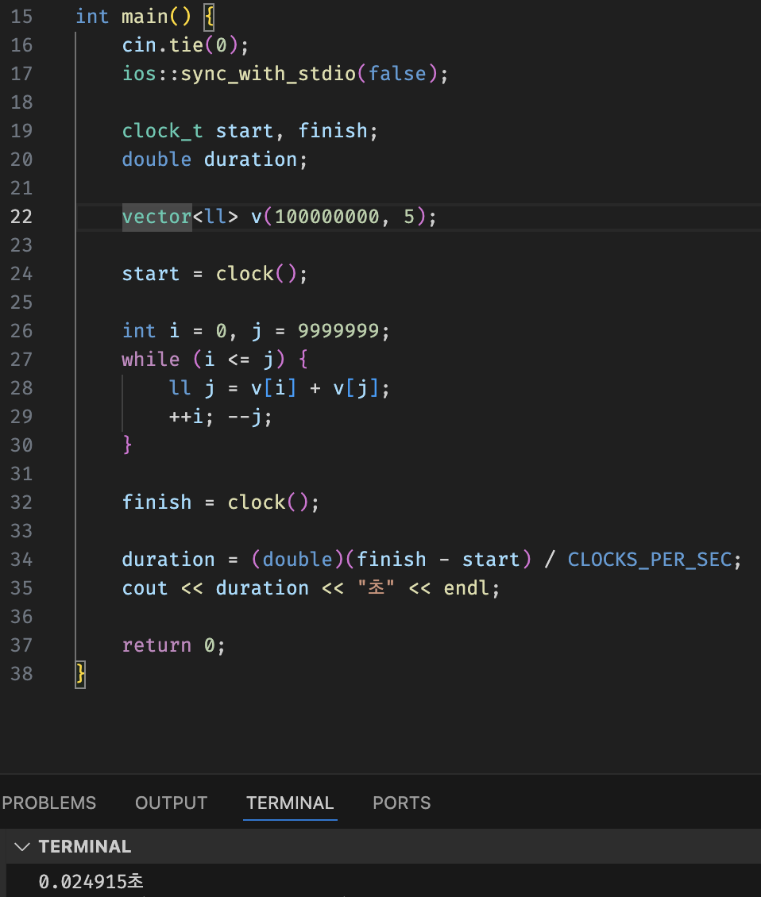Click cin.tie(0) statement

pos(185,45)
